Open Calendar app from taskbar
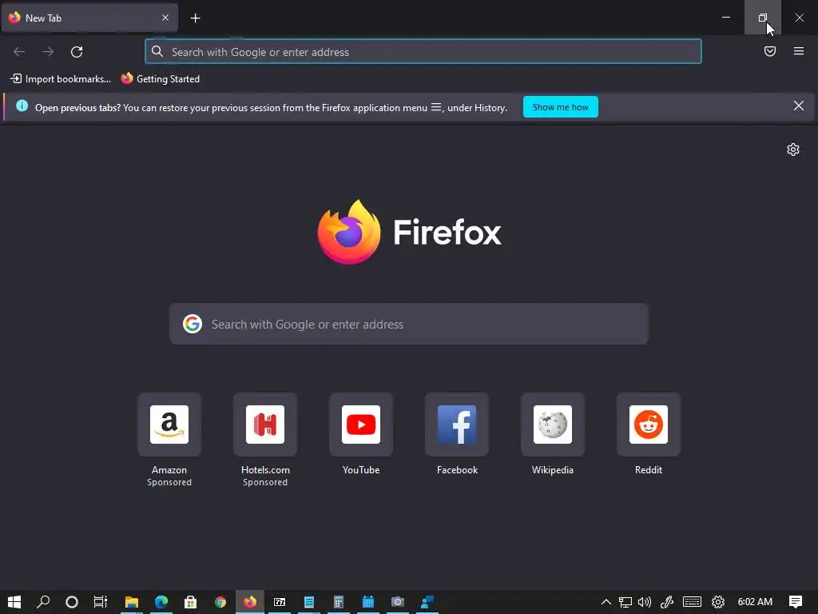 point(367,602)
